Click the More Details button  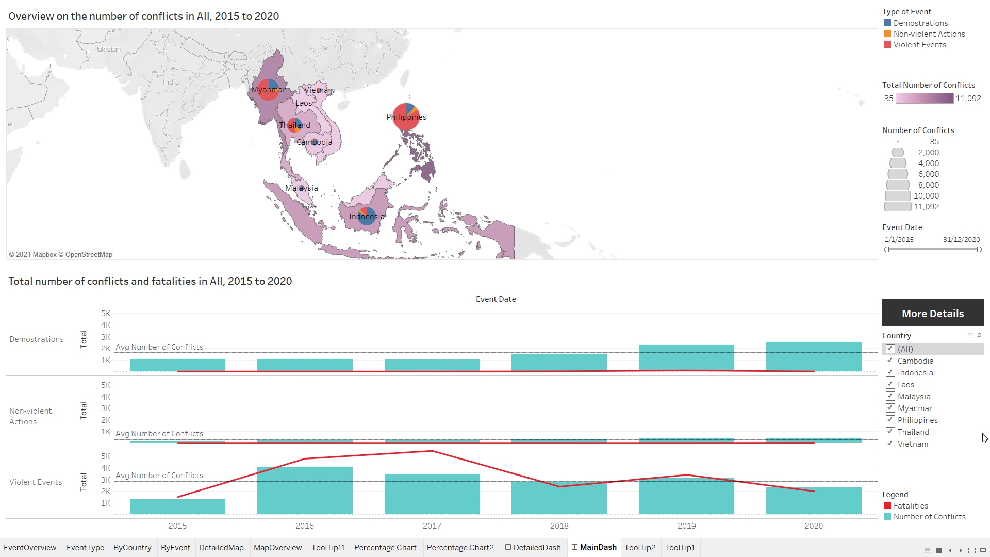(x=933, y=313)
